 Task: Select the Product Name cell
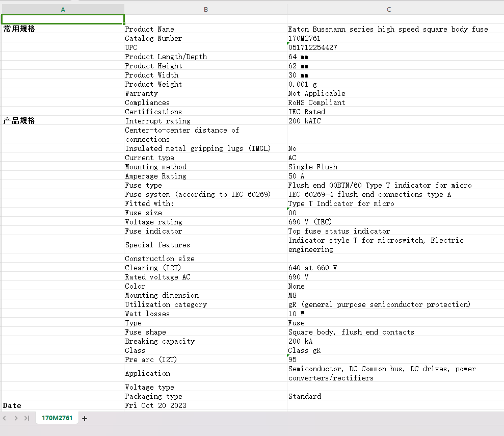206,29
